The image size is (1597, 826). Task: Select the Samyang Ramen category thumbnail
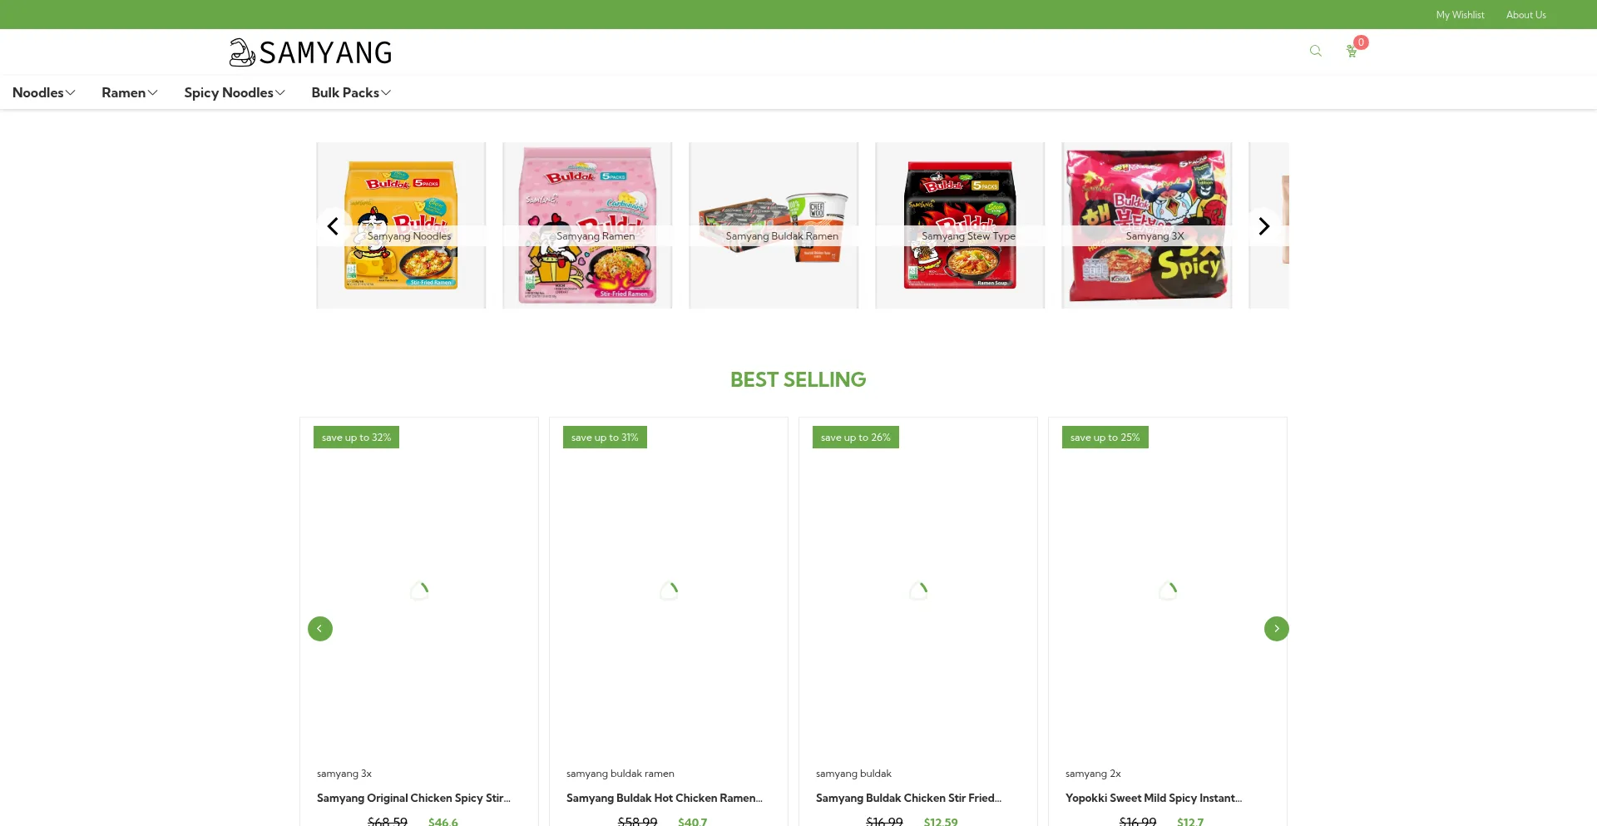[x=587, y=225]
